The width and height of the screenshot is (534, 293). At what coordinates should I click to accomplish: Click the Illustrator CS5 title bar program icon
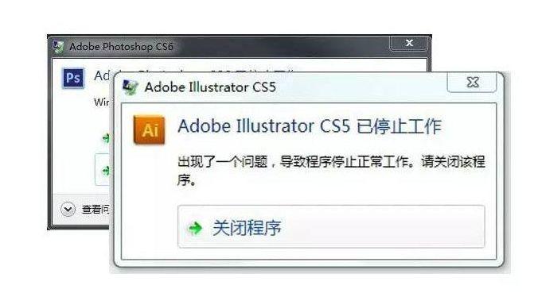130,87
